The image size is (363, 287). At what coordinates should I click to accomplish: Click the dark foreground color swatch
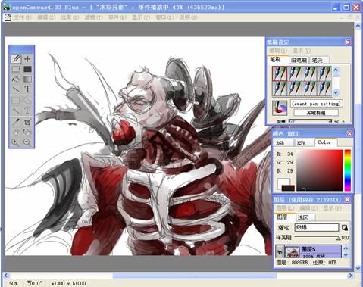pyautogui.click(x=288, y=188)
